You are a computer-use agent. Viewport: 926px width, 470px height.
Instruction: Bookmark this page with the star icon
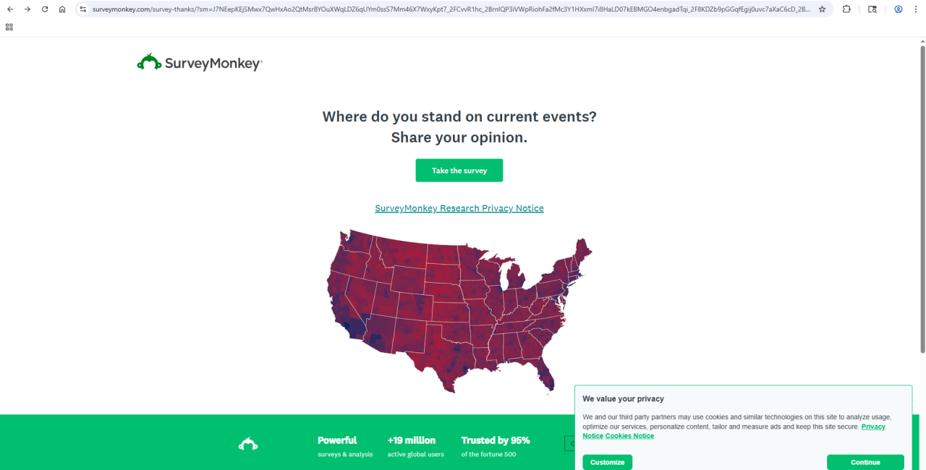[x=822, y=9]
